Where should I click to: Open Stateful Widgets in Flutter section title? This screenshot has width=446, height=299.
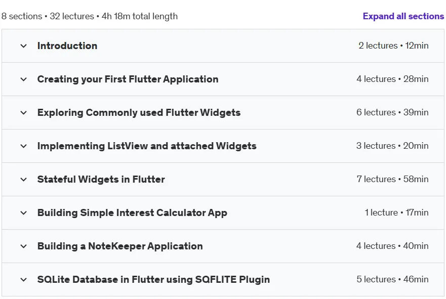coord(101,179)
